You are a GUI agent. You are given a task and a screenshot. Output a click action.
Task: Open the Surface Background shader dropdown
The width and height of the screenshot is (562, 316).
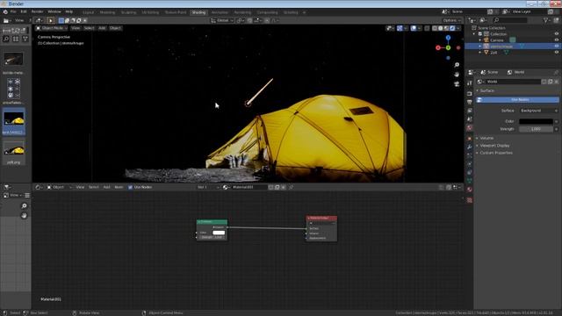(x=538, y=111)
